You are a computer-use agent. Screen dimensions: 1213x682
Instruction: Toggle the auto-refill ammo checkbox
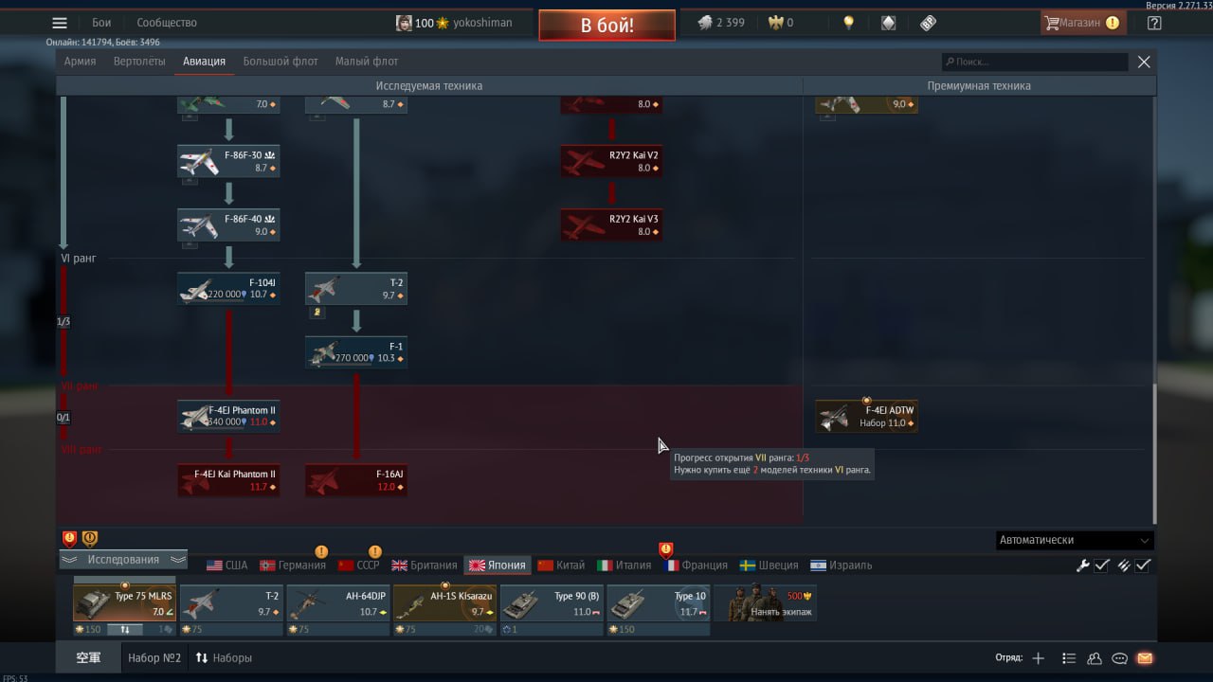click(x=1144, y=565)
